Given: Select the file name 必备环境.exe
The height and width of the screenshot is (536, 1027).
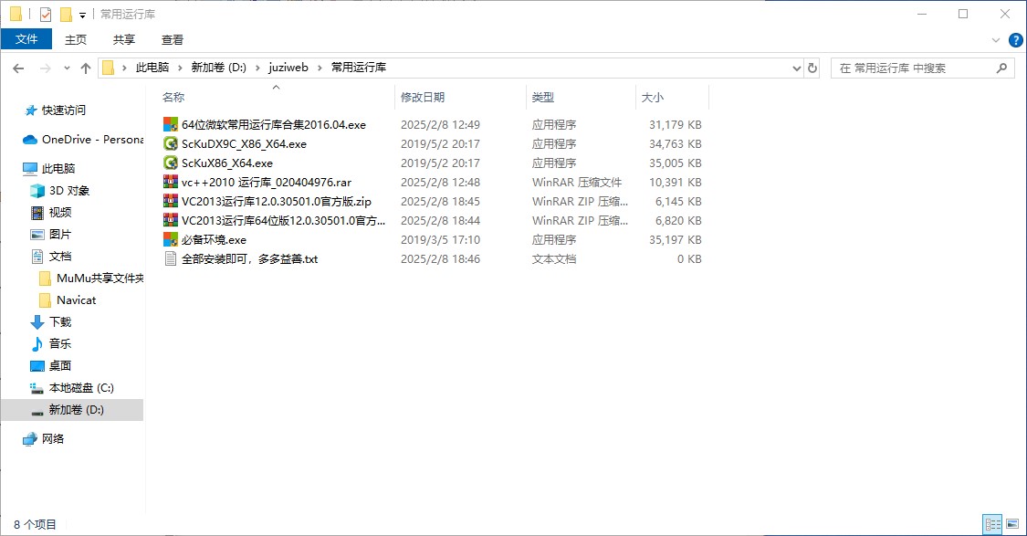Looking at the screenshot, I should (214, 240).
